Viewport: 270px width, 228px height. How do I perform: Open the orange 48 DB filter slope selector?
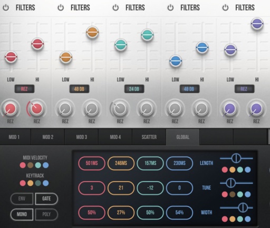point(79,89)
